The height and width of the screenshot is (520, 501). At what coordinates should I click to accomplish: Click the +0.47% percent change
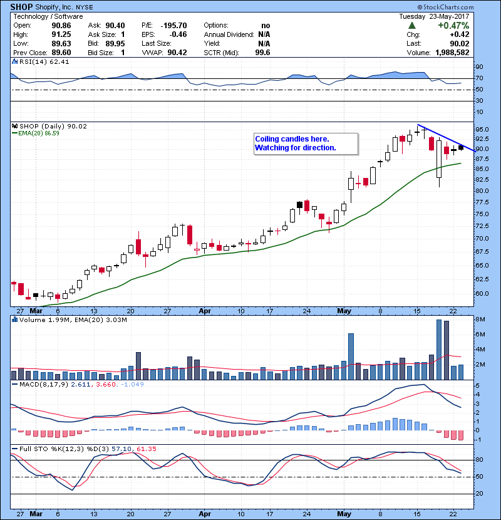[453, 26]
